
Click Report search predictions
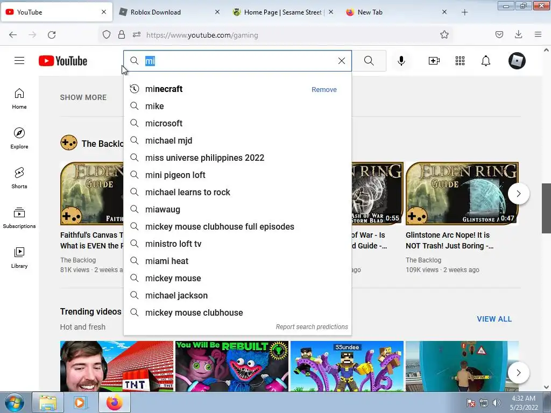pos(312,326)
